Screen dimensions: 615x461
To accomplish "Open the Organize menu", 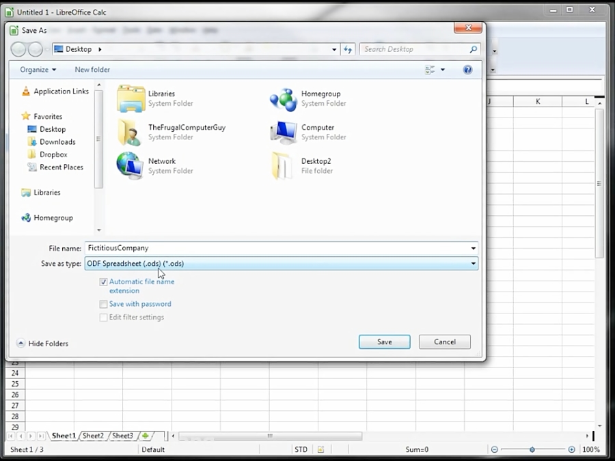I will pyautogui.click(x=36, y=69).
